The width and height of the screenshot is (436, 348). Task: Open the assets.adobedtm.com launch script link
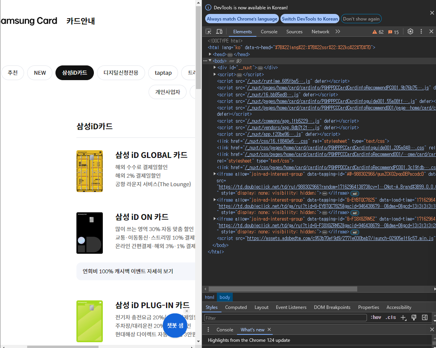[340, 238]
